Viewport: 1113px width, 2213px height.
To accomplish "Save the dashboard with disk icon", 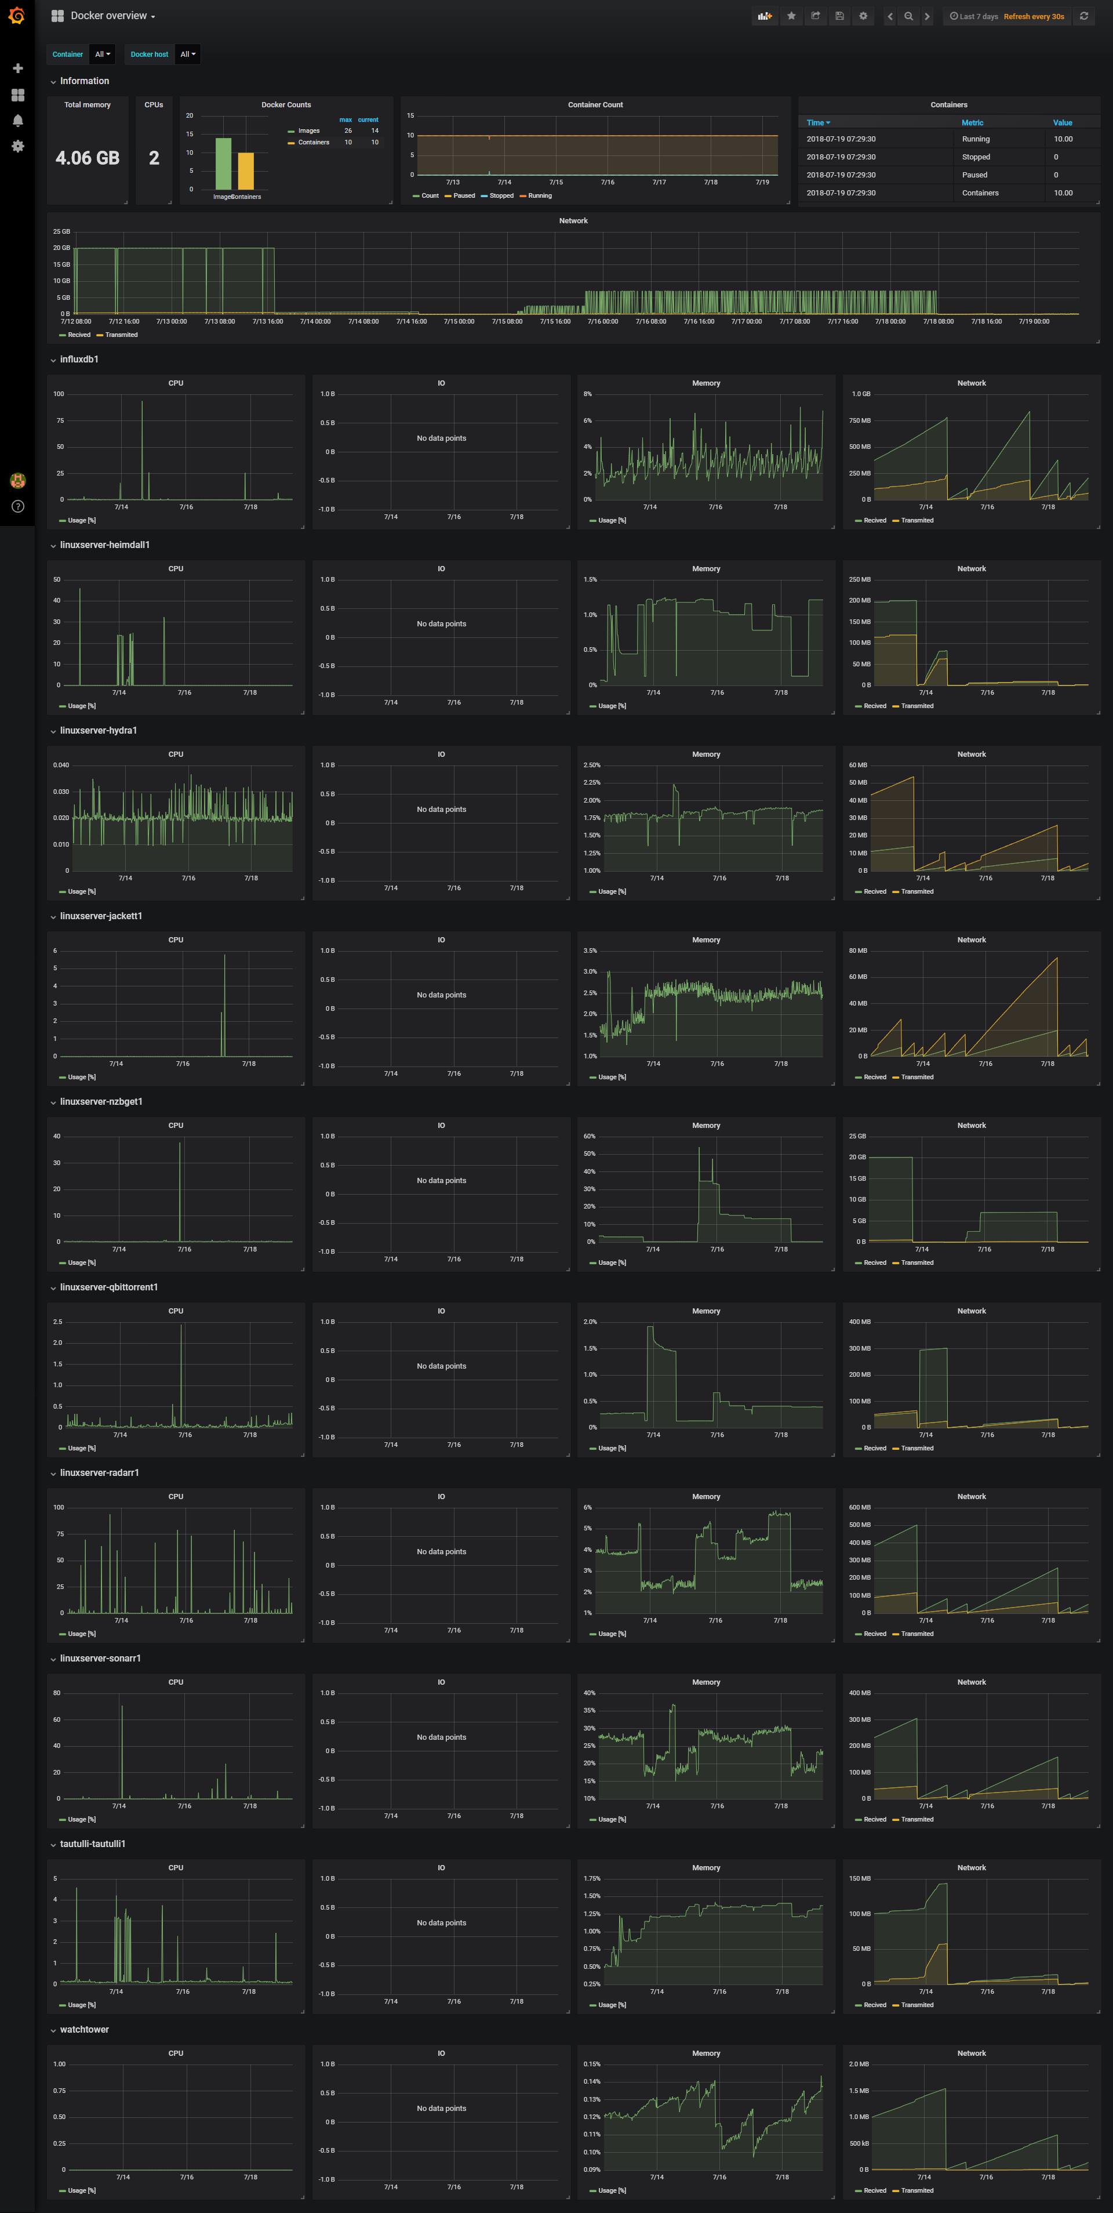I will (x=839, y=16).
